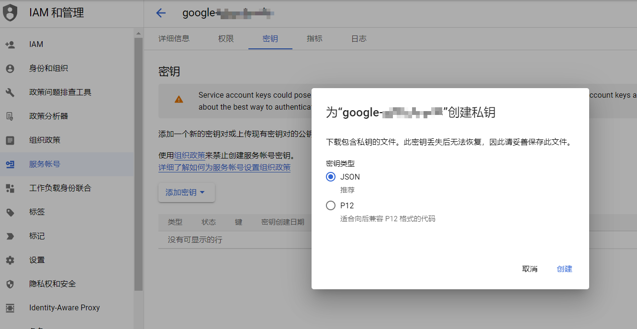Viewport: 637px width, 329px height.
Task: Click the Organization Policies list icon
Action: [10, 140]
